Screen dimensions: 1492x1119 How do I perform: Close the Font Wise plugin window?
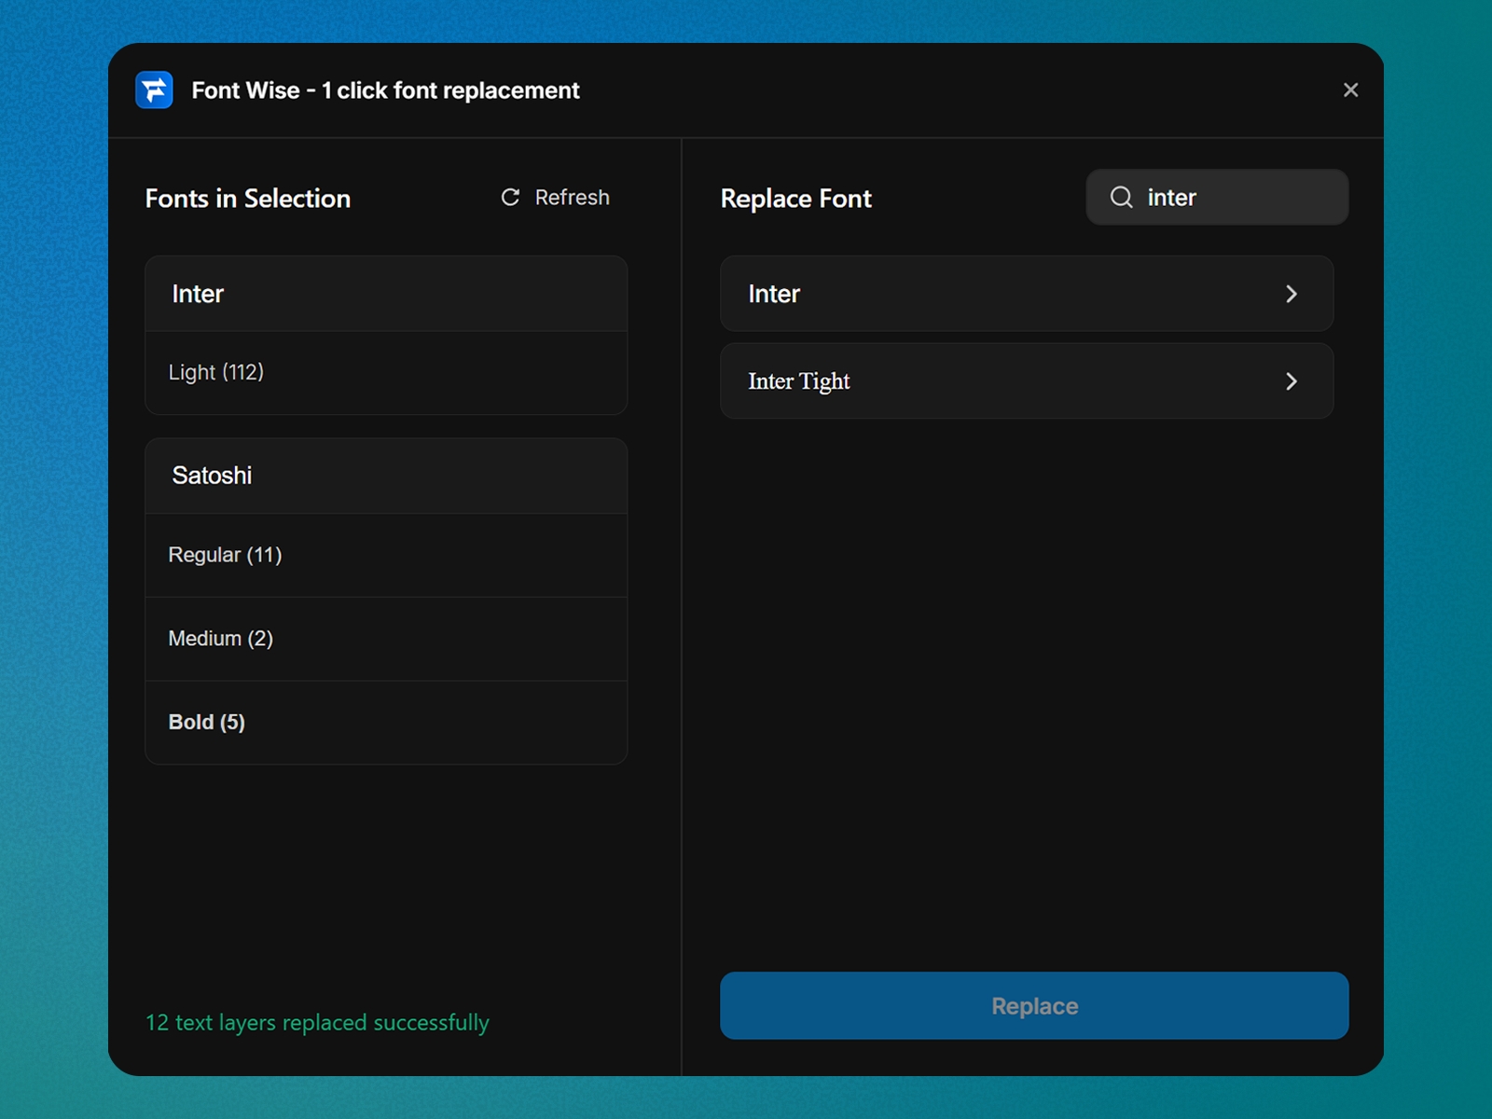1350,90
